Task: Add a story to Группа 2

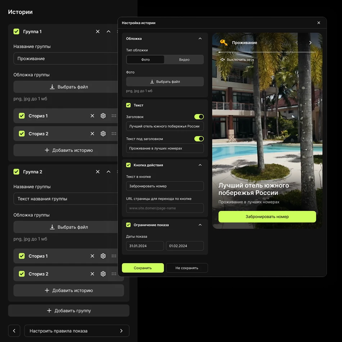Action: 69,290
